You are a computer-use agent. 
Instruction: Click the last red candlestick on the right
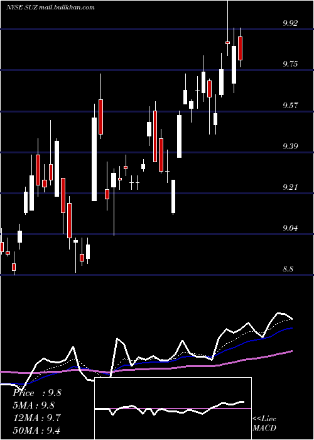point(241,48)
